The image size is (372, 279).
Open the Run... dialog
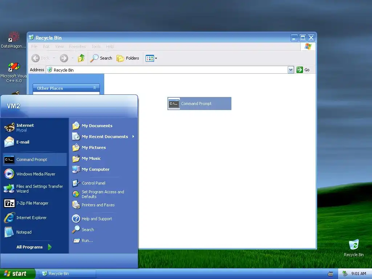tap(103, 240)
